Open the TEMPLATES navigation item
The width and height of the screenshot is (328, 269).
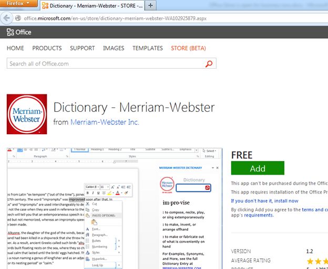click(x=148, y=48)
